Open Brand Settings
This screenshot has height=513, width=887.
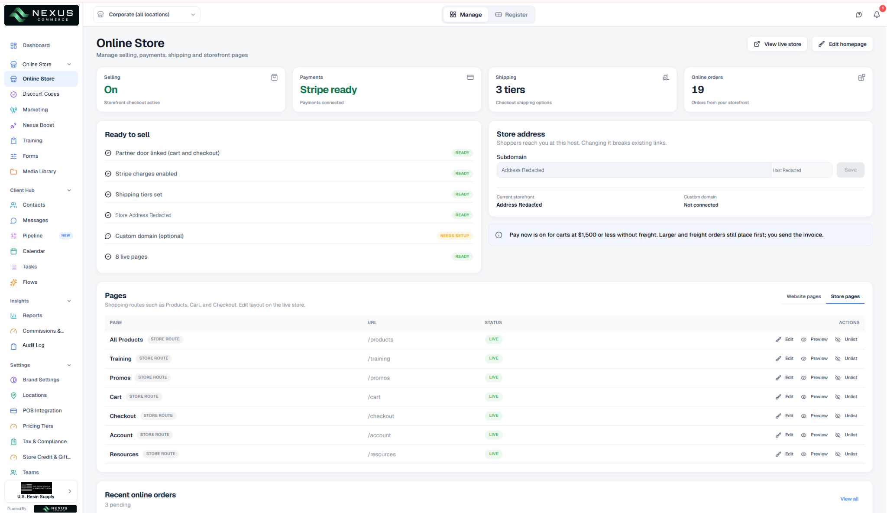pyautogui.click(x=41, y=380)
